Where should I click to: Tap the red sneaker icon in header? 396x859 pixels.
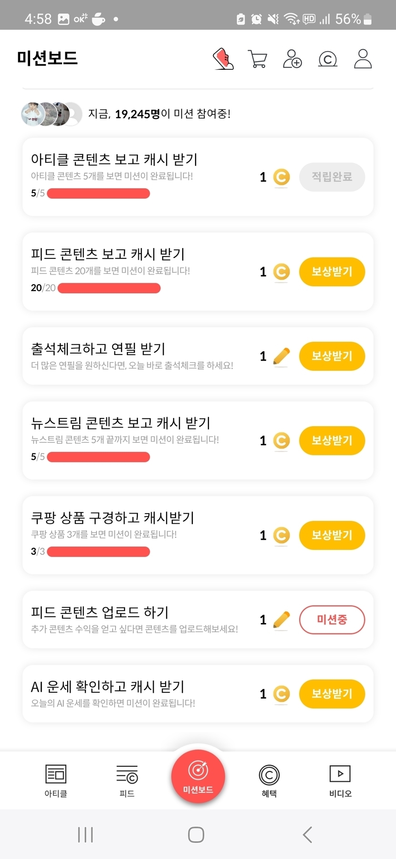pos(223,59)
